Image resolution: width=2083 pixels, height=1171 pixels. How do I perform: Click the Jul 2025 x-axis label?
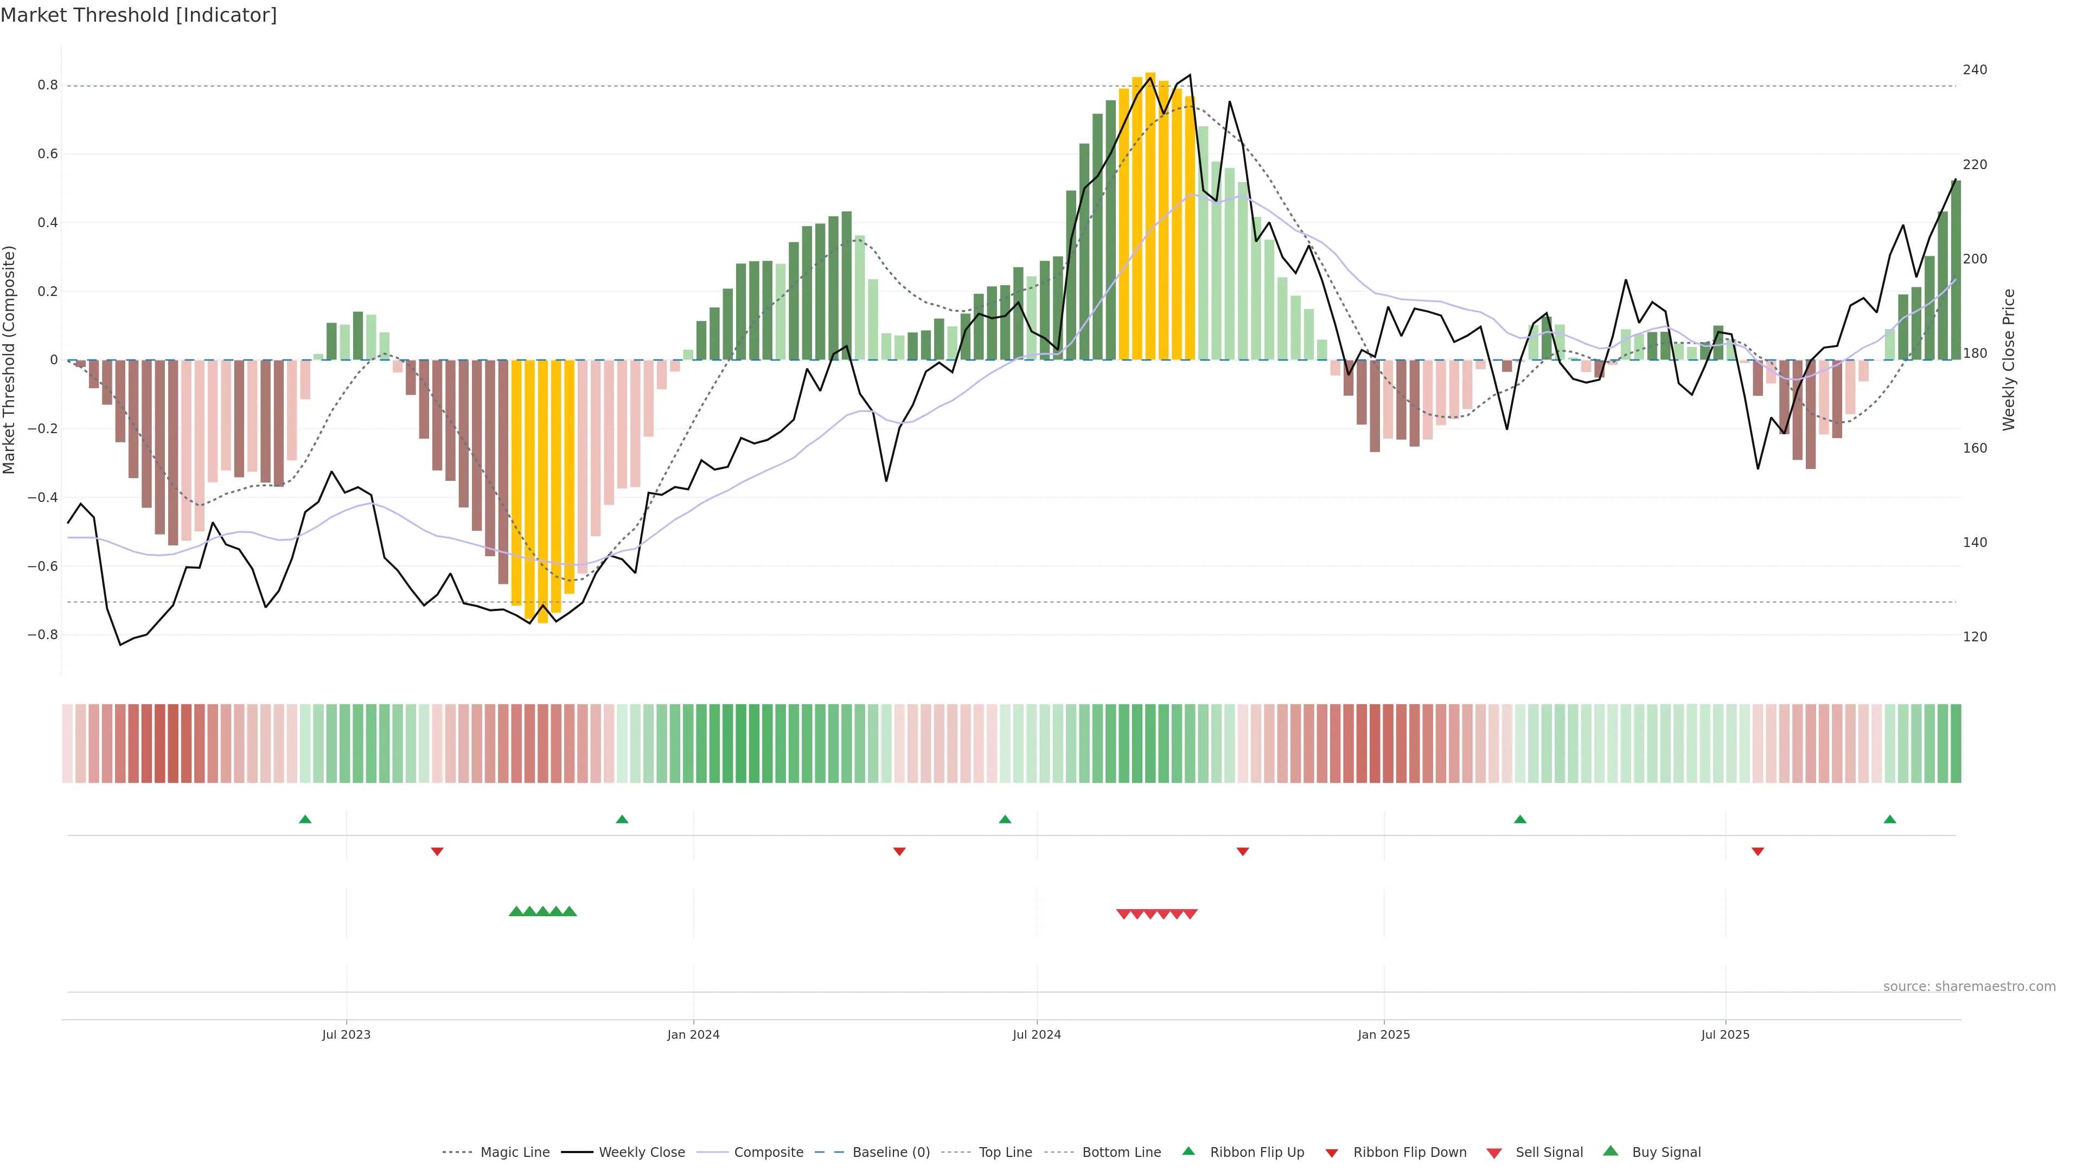pos(1725,1034)
